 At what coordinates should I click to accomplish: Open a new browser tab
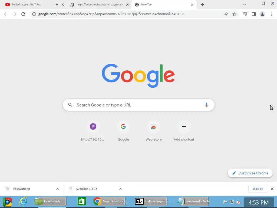pyautogui.click(x=202, y=5)
